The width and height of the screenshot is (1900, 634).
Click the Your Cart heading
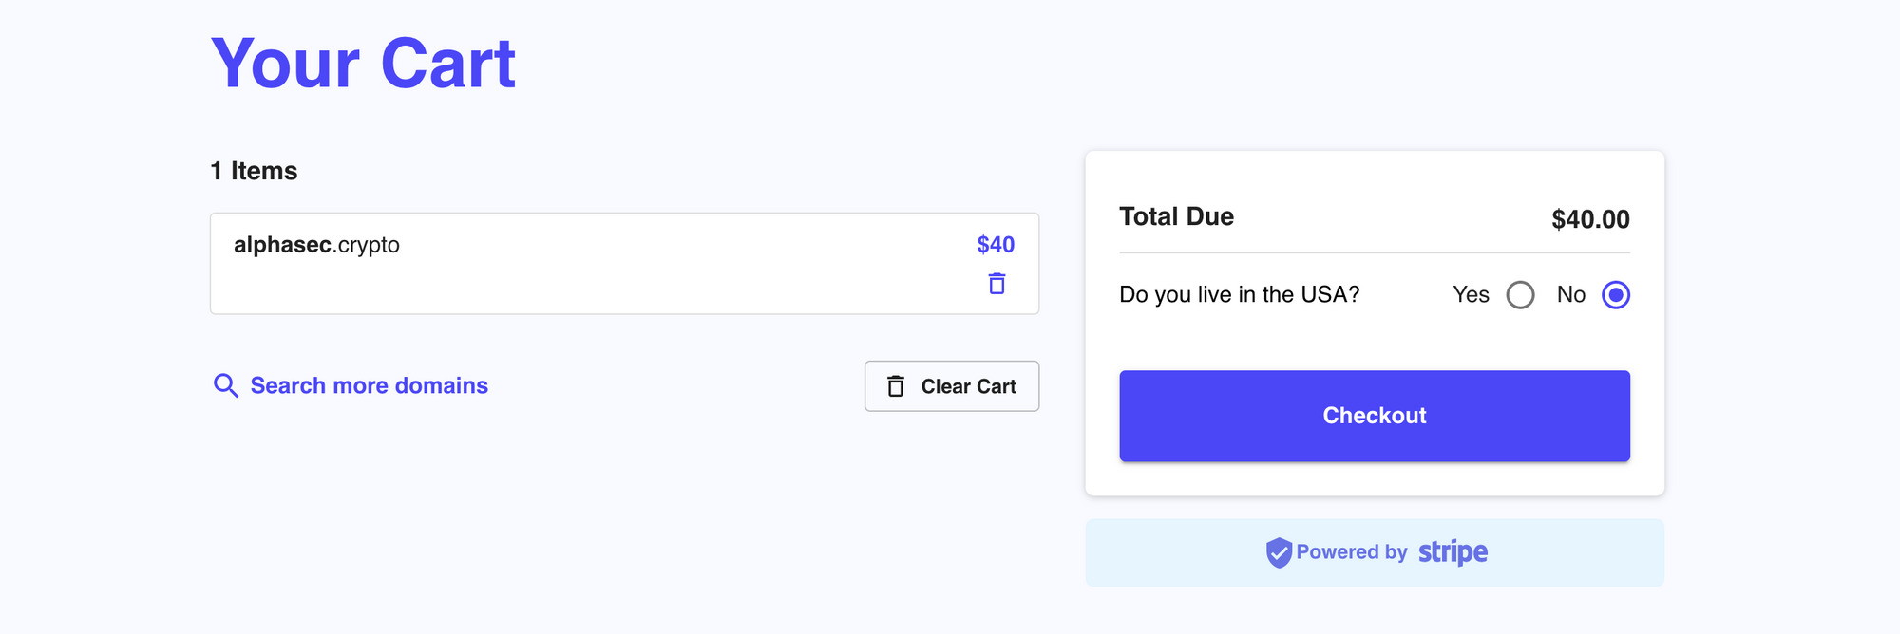tap(363, 61)
